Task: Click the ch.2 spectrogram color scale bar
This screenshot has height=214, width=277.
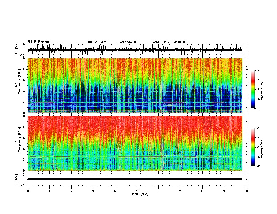Action: [x=253, y=147]
